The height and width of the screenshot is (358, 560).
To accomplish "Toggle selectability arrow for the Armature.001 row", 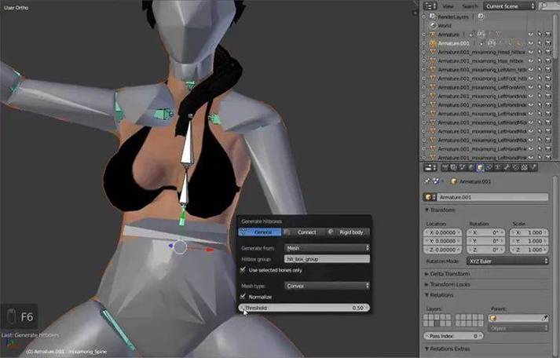I will 540,43.
